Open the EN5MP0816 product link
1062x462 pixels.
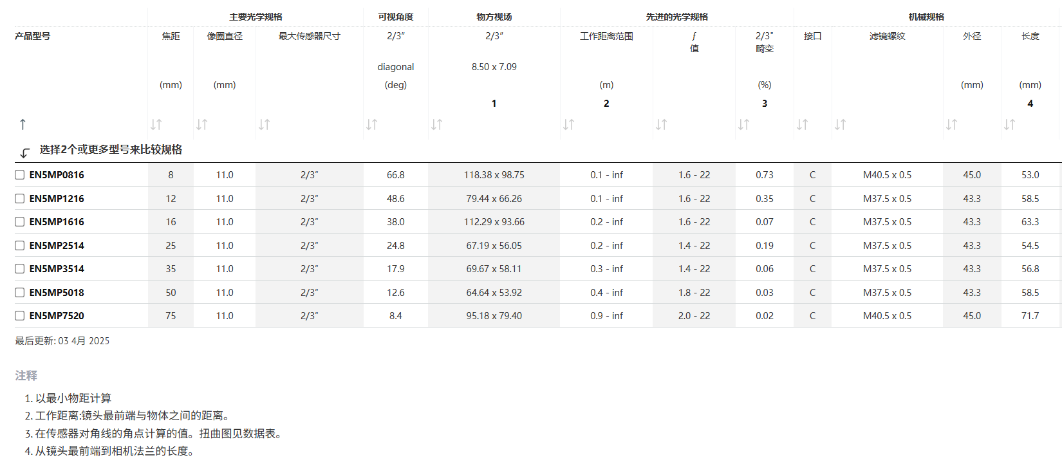57,175
